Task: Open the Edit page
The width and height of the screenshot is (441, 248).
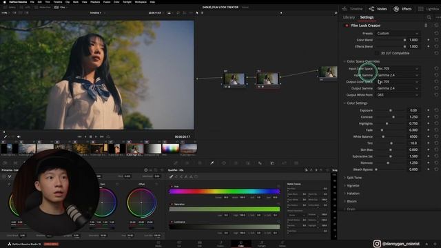Action: pos(200,244)
